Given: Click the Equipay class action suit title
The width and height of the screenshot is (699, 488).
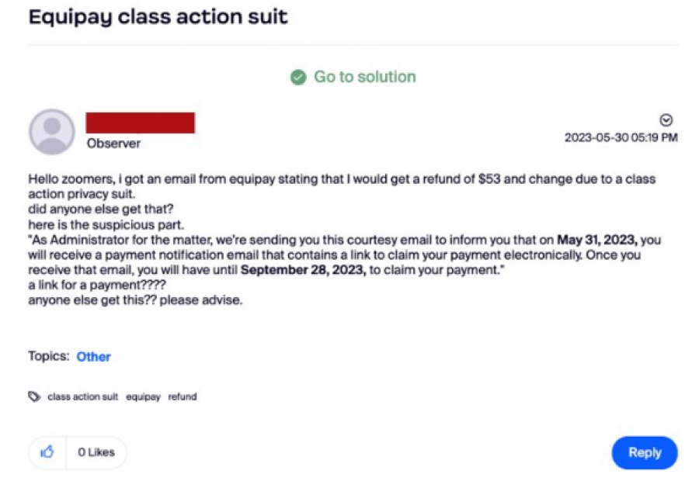Looking at the screenshot, I should click(158, 17).
